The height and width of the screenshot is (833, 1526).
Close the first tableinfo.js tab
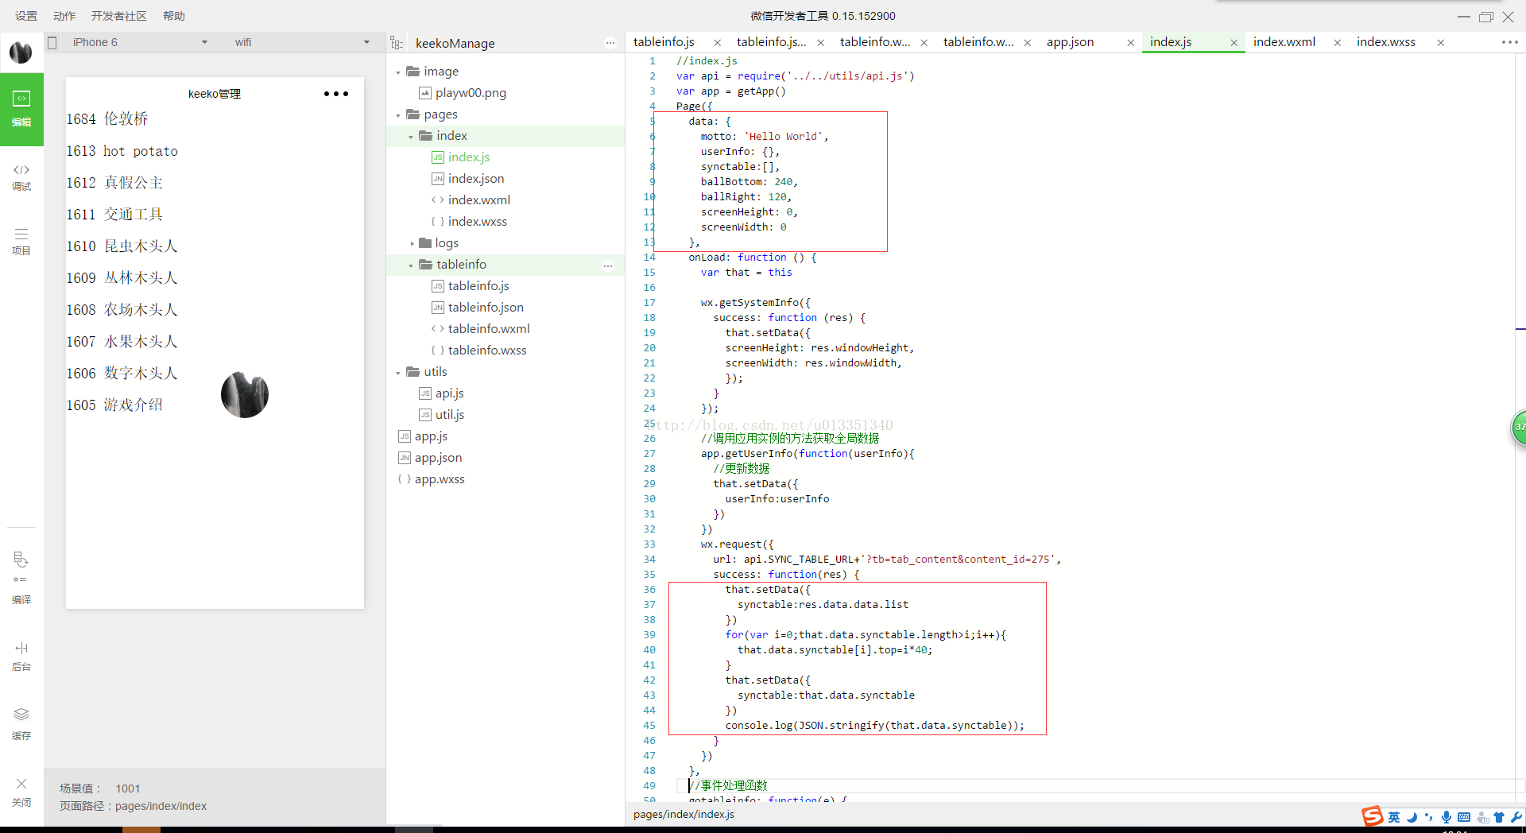[717, 43]
